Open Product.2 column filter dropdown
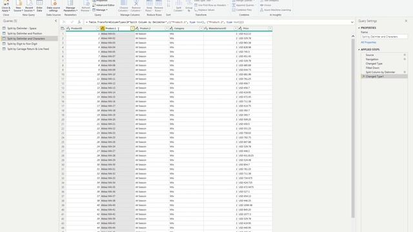 (167, 28)
